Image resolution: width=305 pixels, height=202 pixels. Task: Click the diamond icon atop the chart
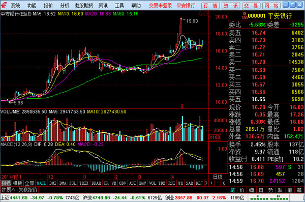200,14
